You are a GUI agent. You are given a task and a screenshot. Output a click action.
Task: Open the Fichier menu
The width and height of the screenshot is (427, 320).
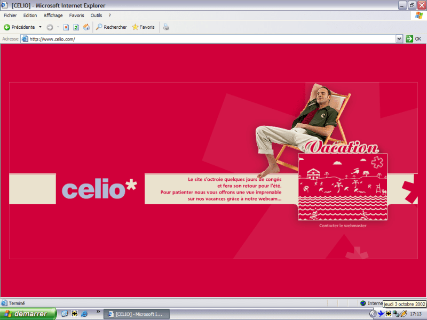coord(10,15)
